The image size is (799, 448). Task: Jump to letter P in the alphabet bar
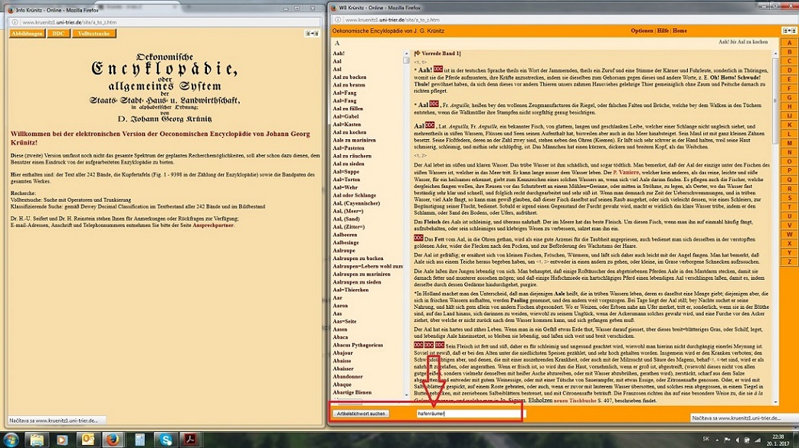[789, 170]
